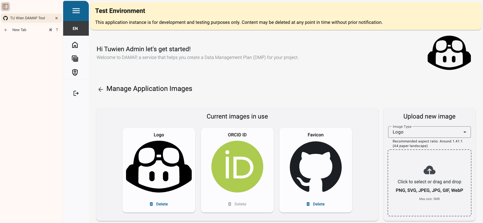Screen dimensions: 483x223
Task: Close the TU Wien DAMAP Tool tab
Action: 57,18
